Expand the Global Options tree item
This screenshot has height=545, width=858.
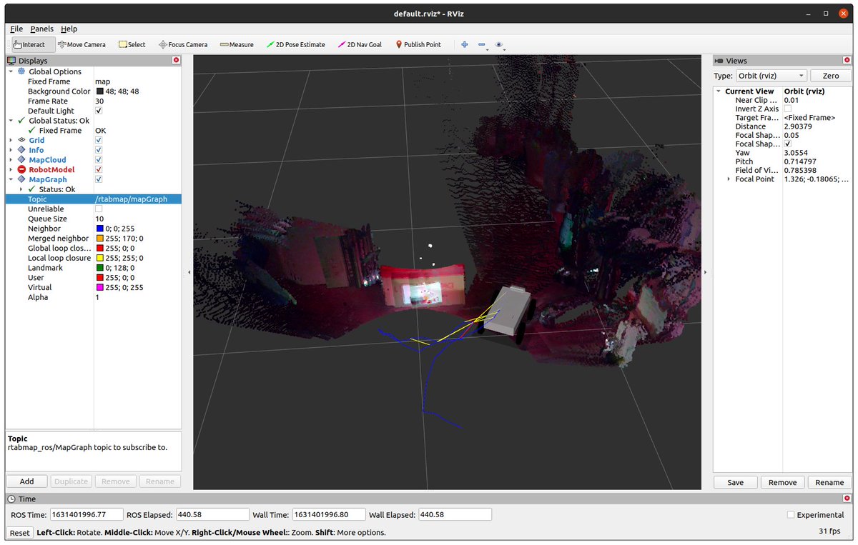(9, 71)
